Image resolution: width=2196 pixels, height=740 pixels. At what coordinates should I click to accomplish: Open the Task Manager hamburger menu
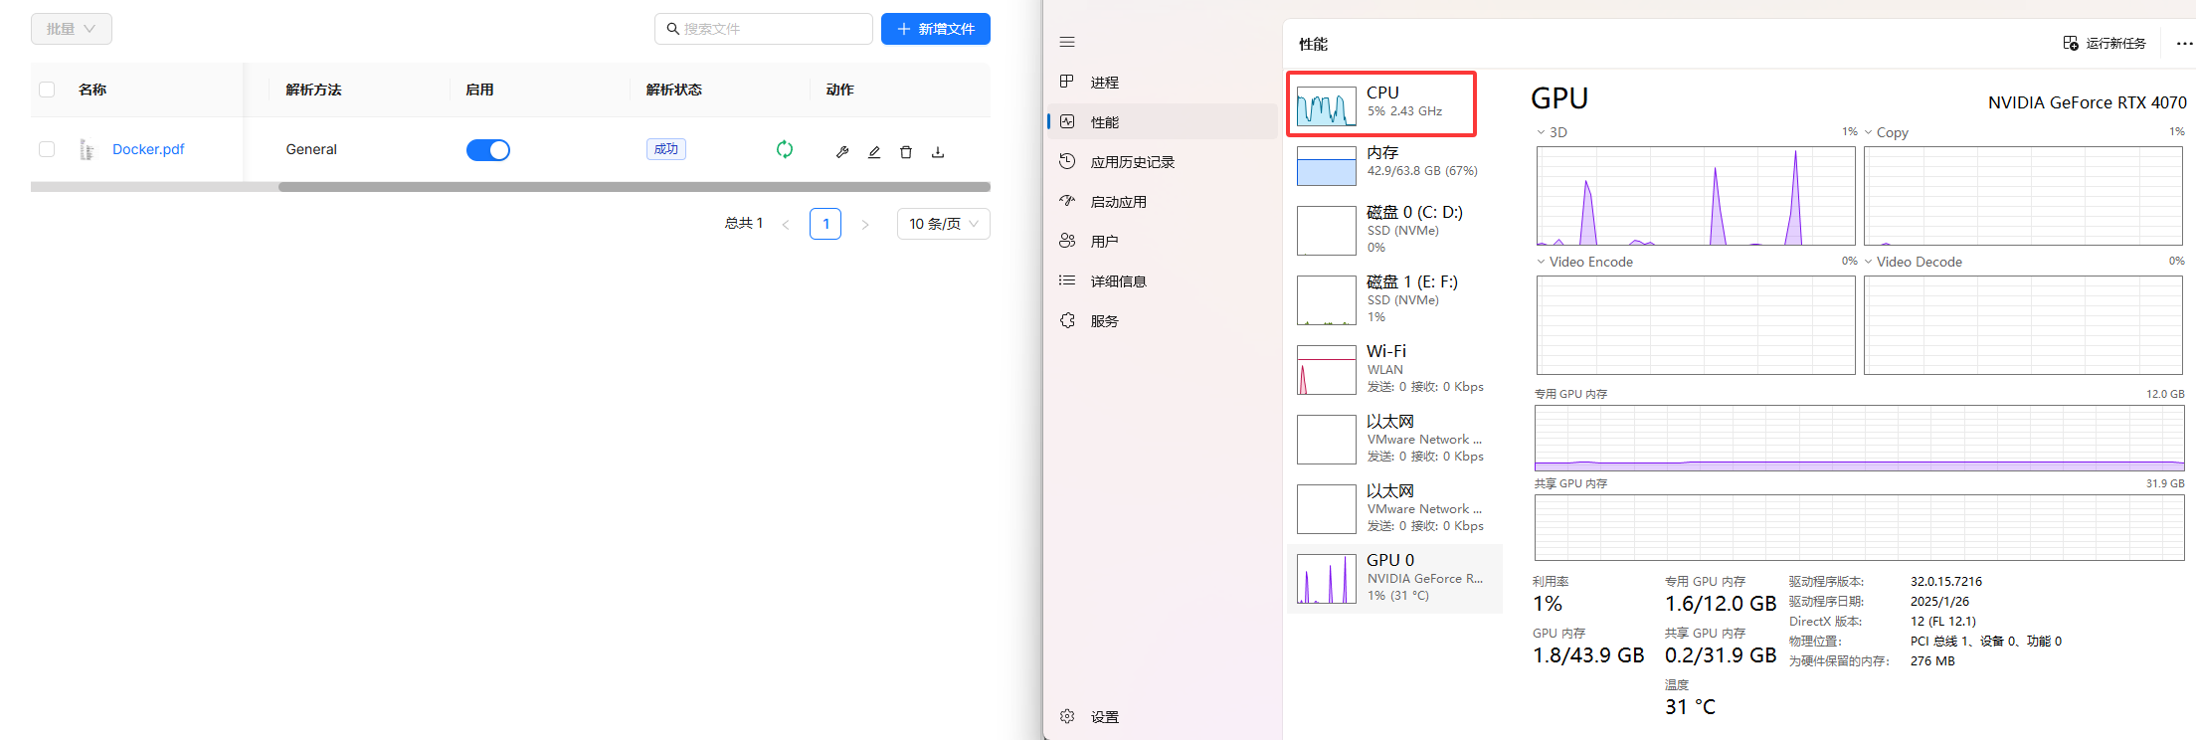[1067, 42]
